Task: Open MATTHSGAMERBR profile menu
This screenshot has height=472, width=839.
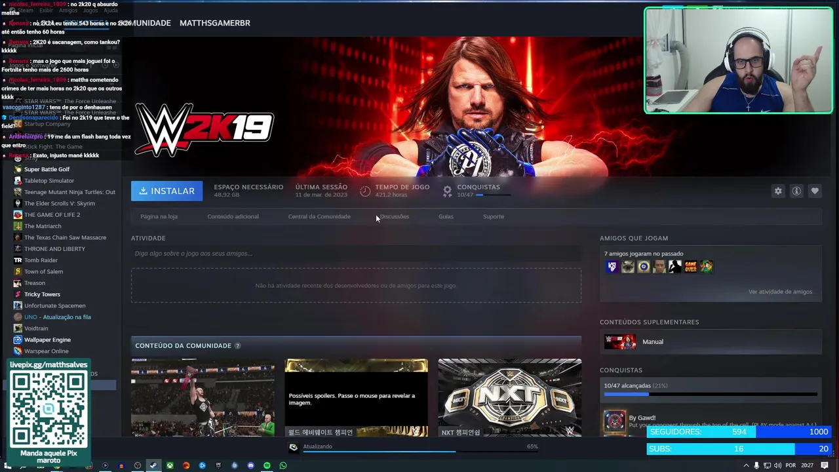Action: pyautogui.click(x=215, y=23)
